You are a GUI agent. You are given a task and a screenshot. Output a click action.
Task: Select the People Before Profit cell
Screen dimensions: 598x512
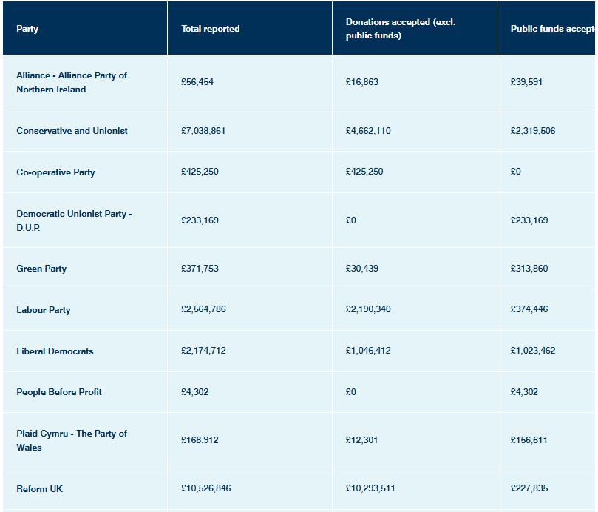pos(59,392)
